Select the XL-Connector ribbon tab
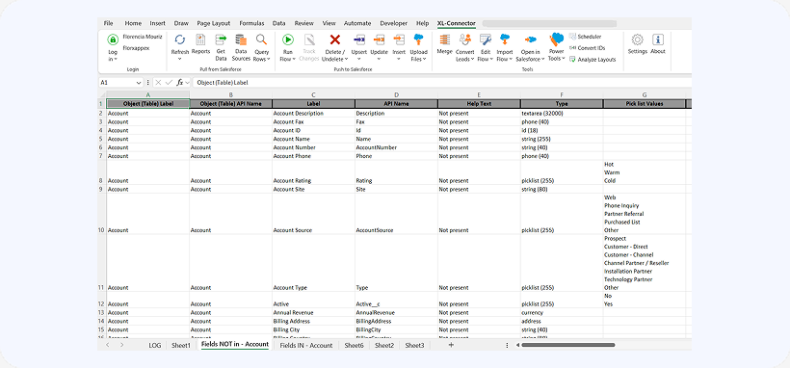The height and width of the screenshot is (368, 790). tap(456, 23)
